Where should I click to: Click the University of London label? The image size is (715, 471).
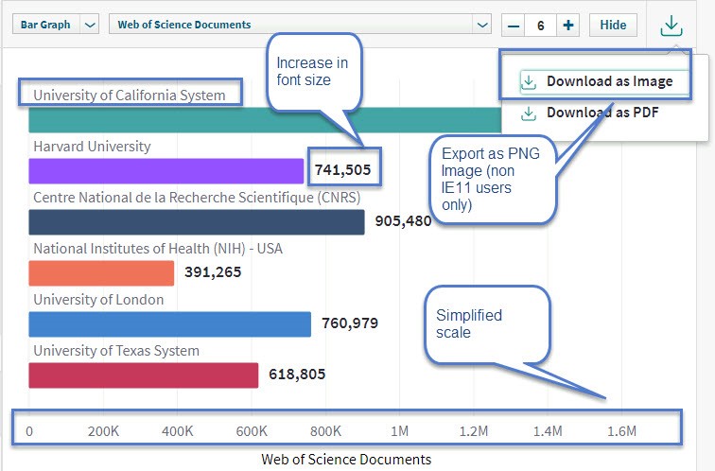pyautogui.click(x=98, y=300)
